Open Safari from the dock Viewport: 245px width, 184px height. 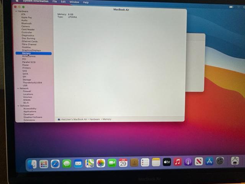[x=56, y=164]
